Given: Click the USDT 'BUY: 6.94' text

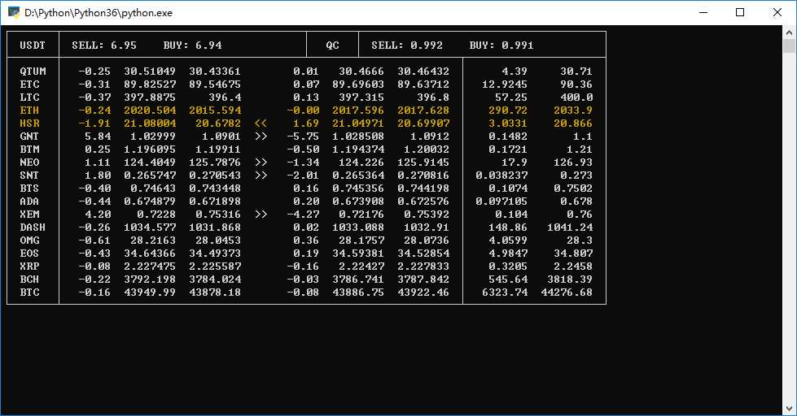Looking at the screenshot, I should pyautogui.click(x=193, y=45).
